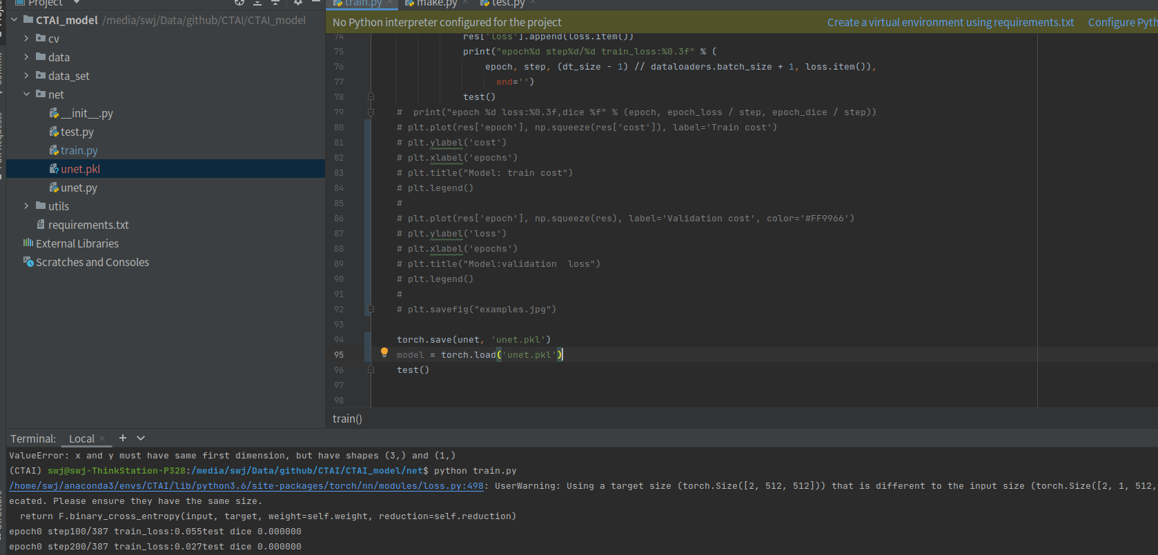1158x555 pixels.
Task: Open the terminal tabs dropdown arrow
Action: click(x=141, y=438)
